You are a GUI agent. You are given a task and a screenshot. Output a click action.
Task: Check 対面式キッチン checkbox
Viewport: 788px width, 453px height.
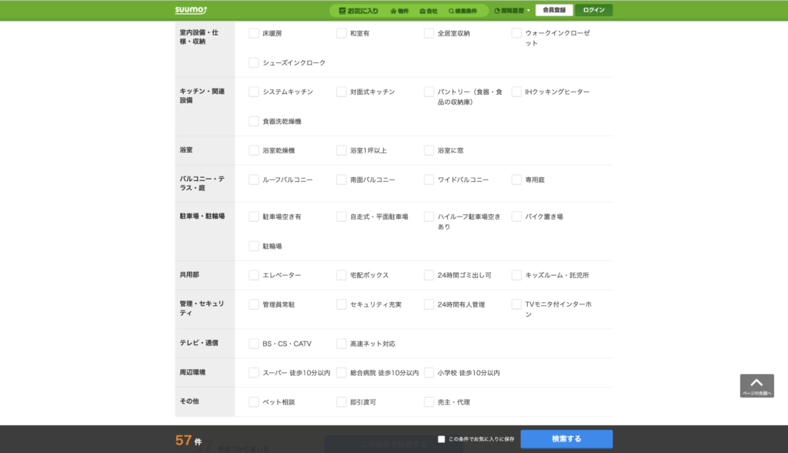pyautogui.click(x=341, y=92)
